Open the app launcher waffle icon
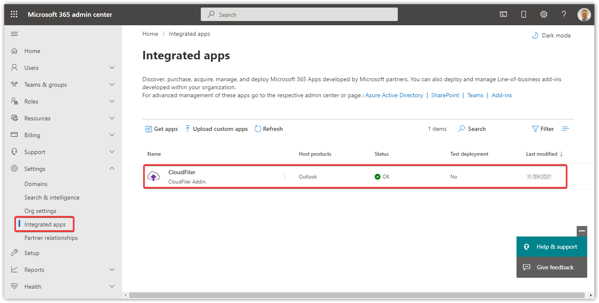 pyautogui.click(x=14, y=14)
